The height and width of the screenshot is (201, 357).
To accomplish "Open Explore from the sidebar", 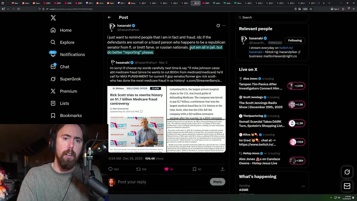I will (62, 42).
